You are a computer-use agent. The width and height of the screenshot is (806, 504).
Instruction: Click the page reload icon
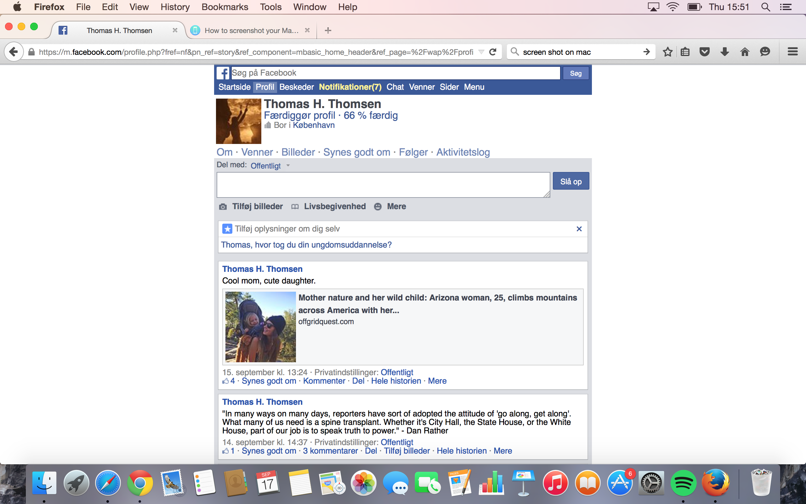point(493,52)
